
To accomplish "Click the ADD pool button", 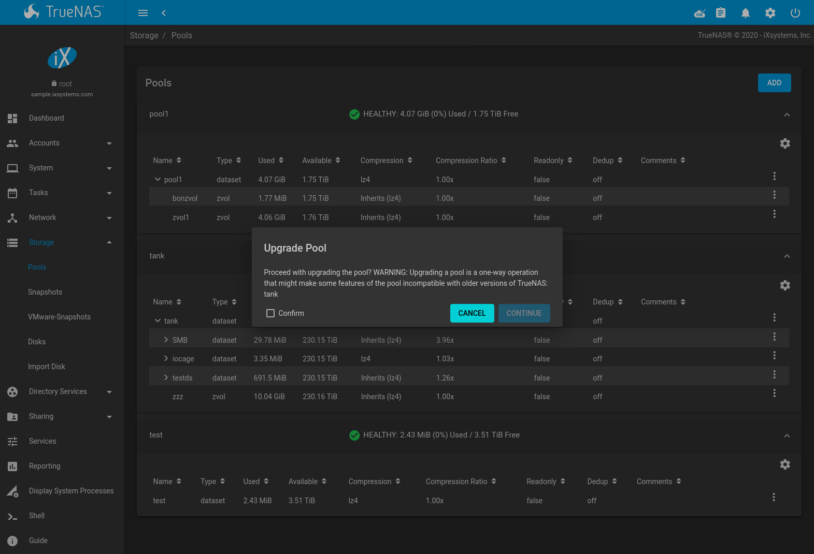I will click(774, 83).
